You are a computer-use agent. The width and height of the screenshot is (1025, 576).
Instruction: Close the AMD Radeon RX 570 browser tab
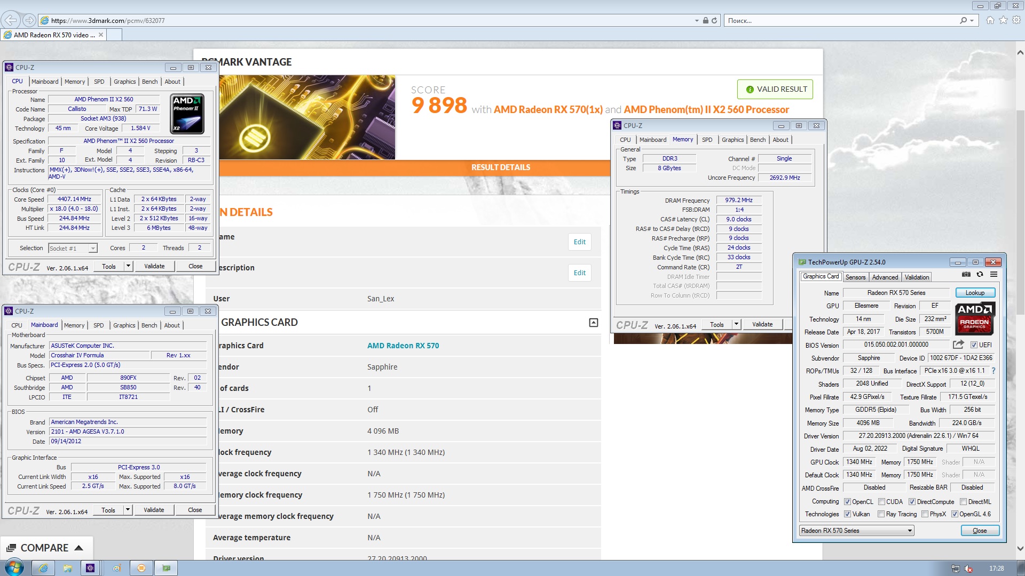pyautogui.click(x=100, y=35)
